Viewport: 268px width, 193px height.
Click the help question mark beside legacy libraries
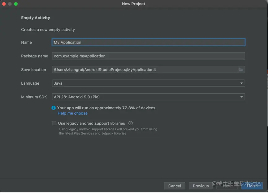130,123
